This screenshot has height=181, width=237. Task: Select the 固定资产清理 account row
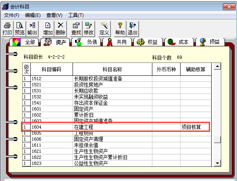[117, 139]
